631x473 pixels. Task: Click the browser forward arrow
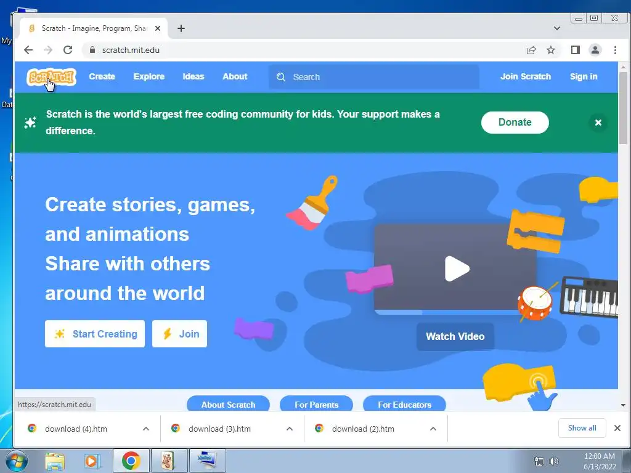click(48, 50)
